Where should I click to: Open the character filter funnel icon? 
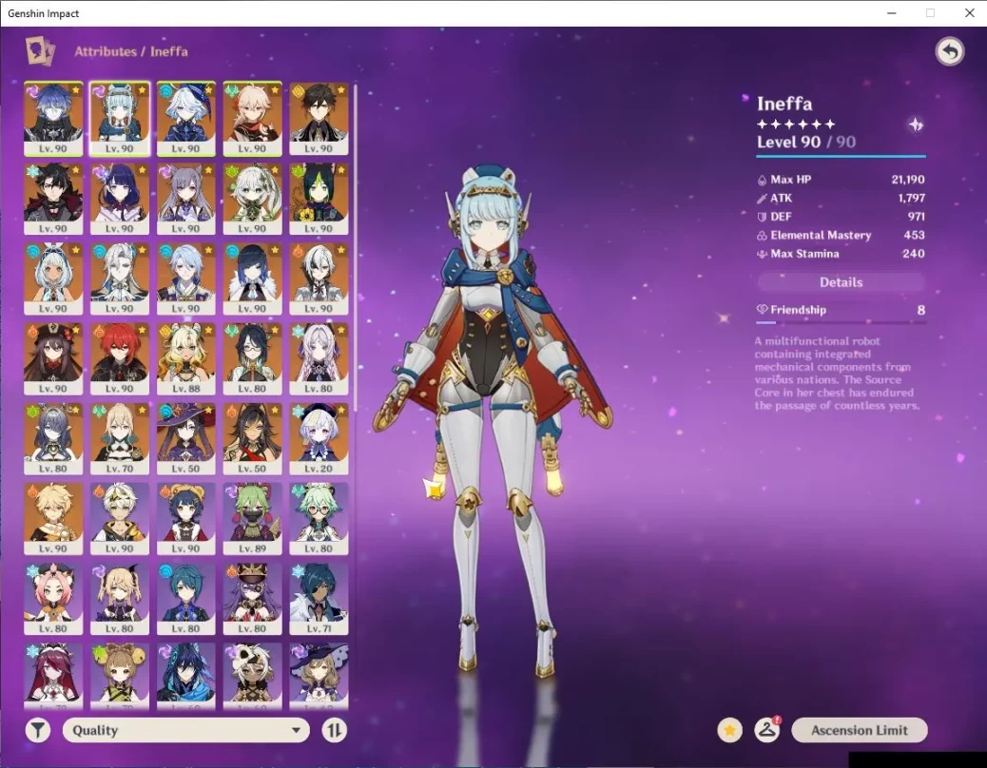pos(38,730)
